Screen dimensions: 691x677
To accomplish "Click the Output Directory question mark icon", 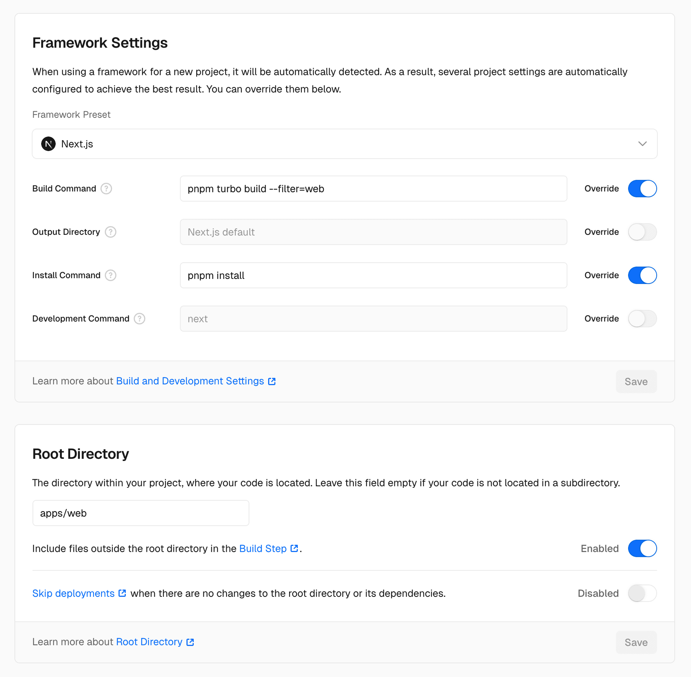I will [x=111, y=232].
